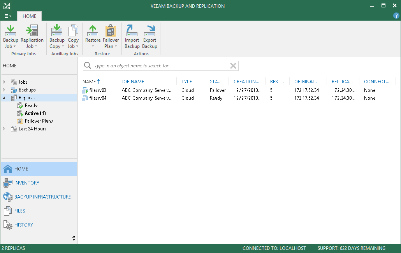The image size is (401, 253).
Task: Click the search magnifier icon
Action: (x=88, y=65)
